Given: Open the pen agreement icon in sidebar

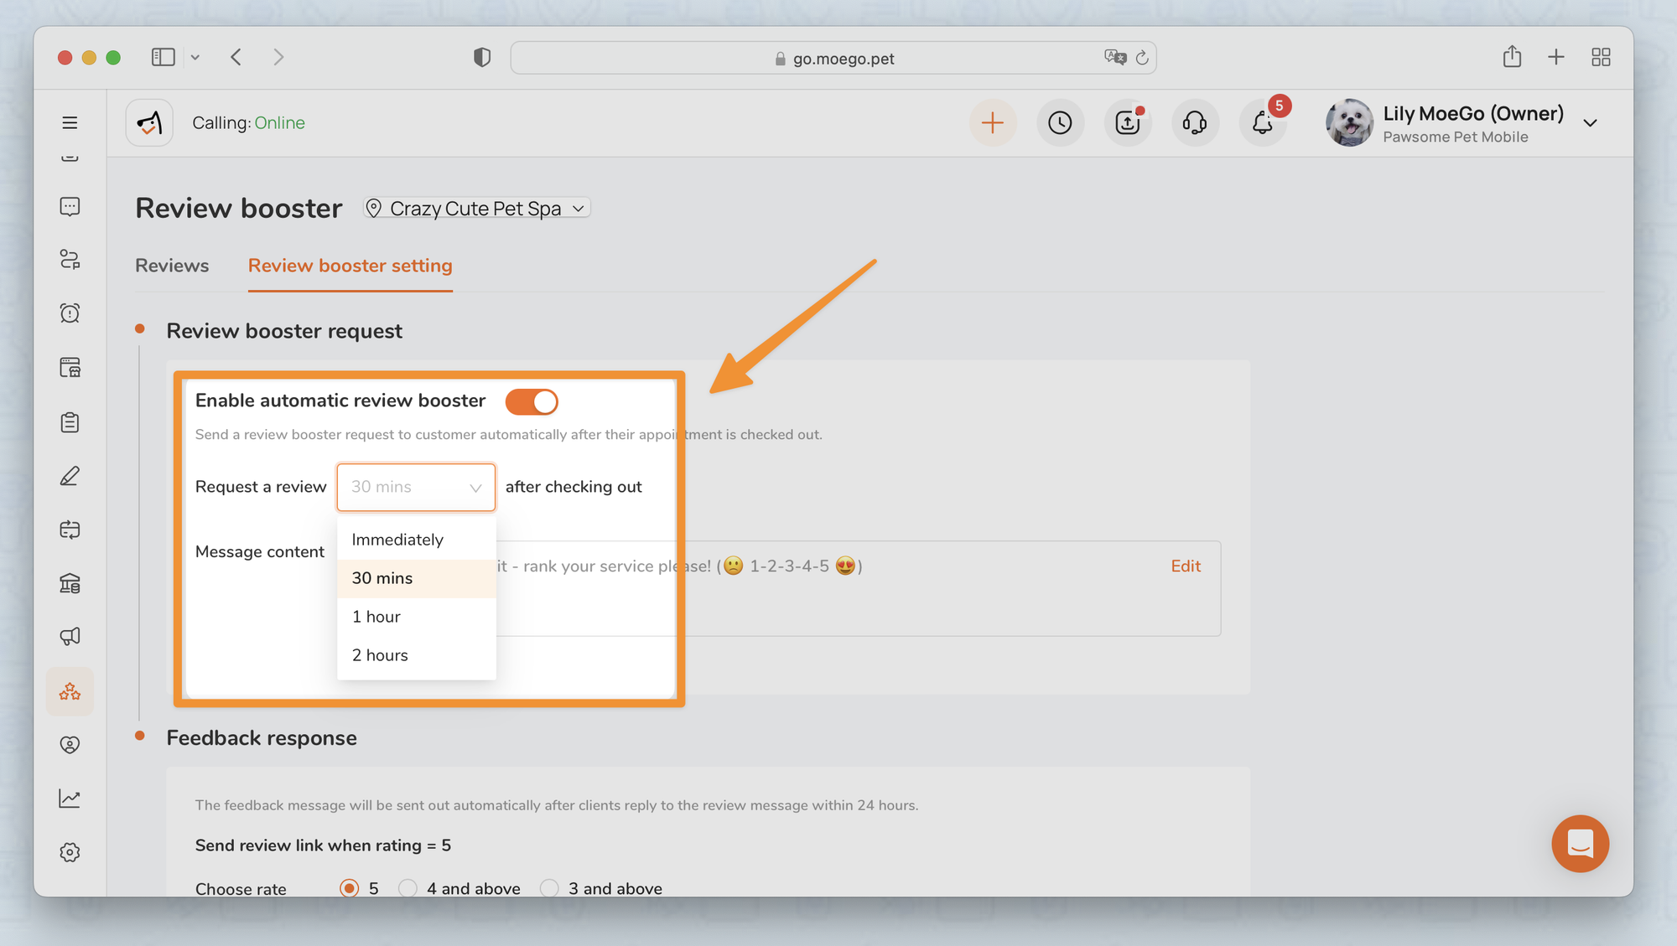Looking at the screenshot, I should pyautogui.click(x=70, y=476).
